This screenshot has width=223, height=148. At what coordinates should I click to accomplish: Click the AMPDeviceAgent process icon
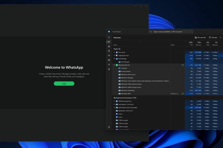pos(117,101)
